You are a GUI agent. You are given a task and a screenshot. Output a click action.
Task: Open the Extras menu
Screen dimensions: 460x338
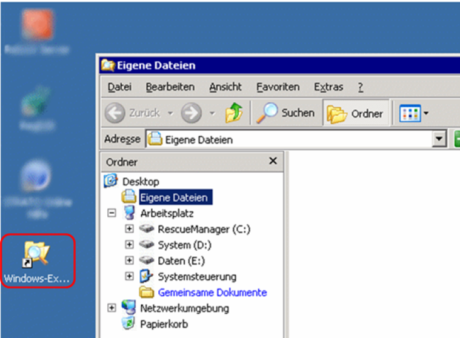(328, 87)
